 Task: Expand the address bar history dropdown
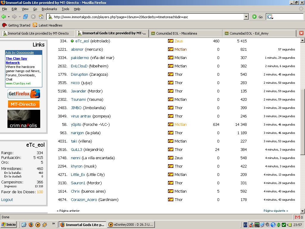coord(246,17)
